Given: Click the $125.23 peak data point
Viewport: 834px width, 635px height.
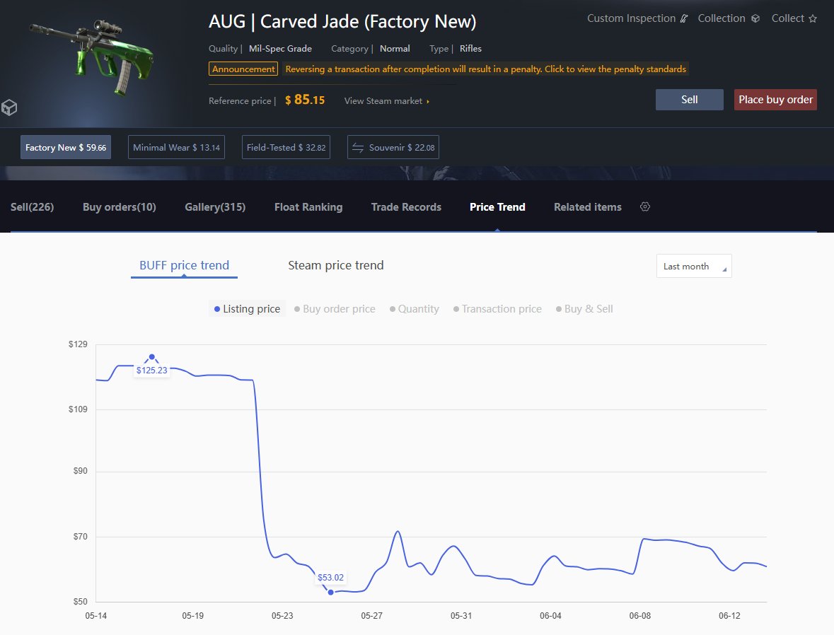Looking at the screenshot, I should tap(151, 357).
